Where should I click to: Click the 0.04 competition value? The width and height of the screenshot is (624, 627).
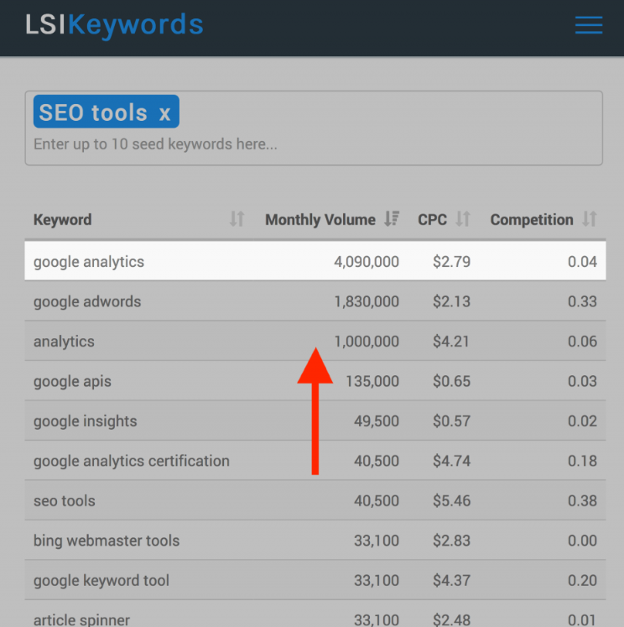(x=582, y=262)
